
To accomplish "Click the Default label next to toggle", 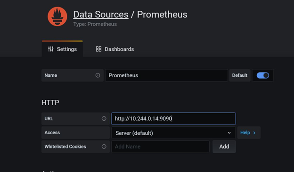I will (240, 75).
